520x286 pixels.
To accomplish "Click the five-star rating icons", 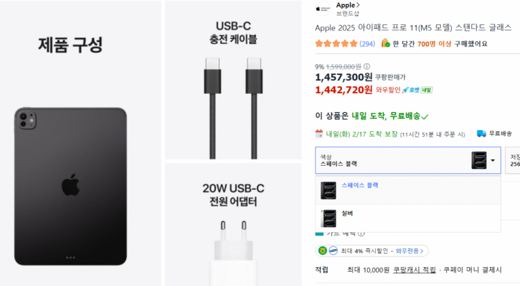I will (x=336, y=44).
